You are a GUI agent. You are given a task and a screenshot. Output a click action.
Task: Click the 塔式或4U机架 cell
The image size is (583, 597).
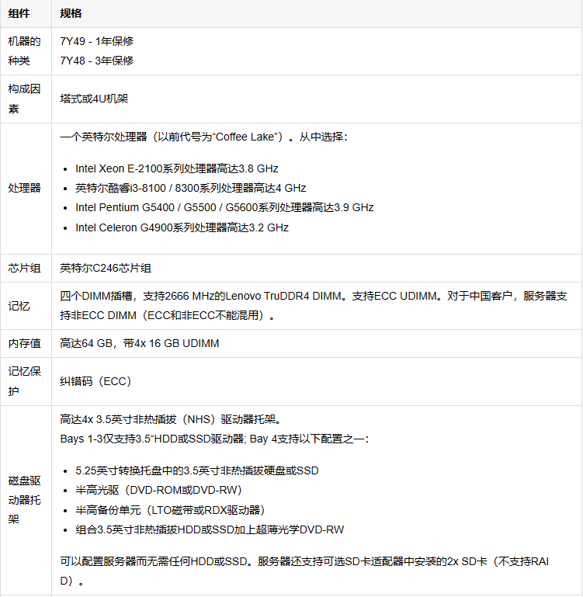(x=94, y=99)
